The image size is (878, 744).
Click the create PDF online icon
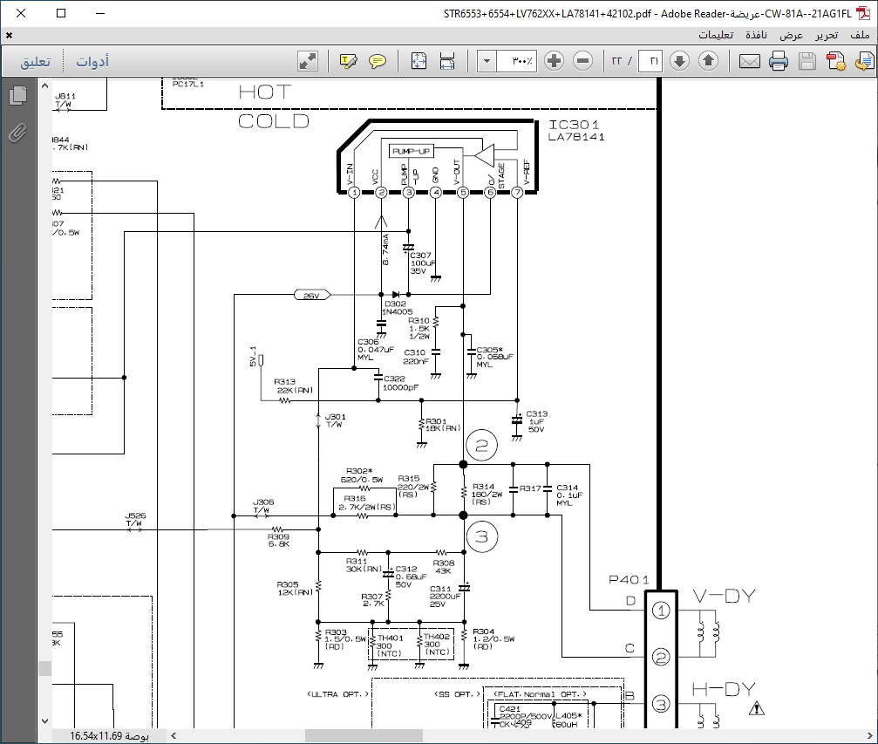point(836,60)
